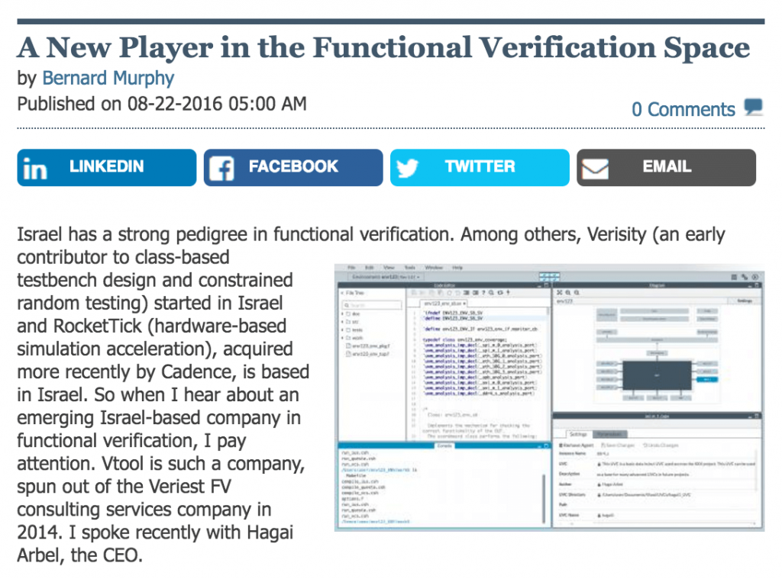
Task: Open the Bernard Murphy author link
Action: (x=108, y=78)
